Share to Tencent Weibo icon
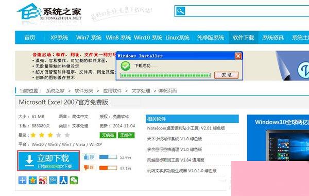The image size is (309, 196). (x=53, y=180)
